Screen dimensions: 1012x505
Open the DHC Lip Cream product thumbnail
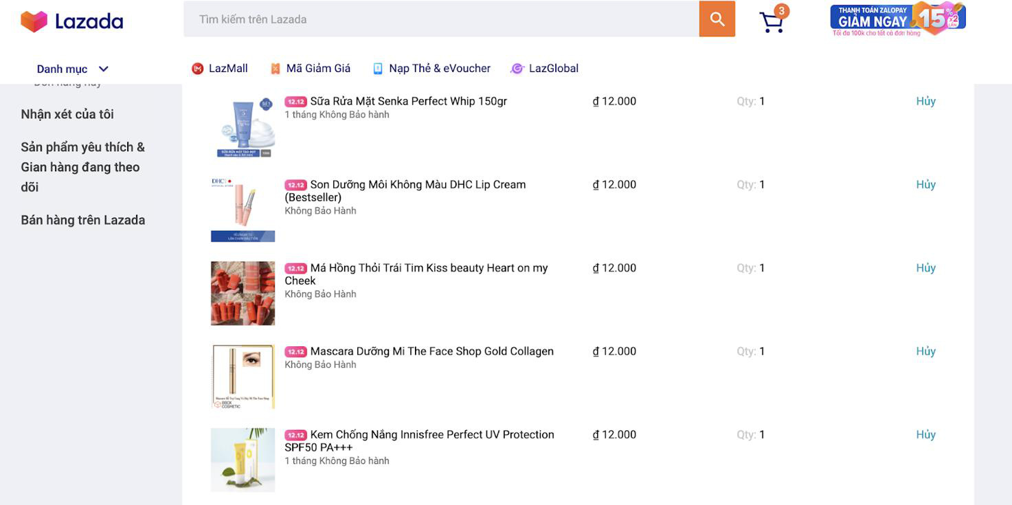pyautogui.click(x=243, y=210)
